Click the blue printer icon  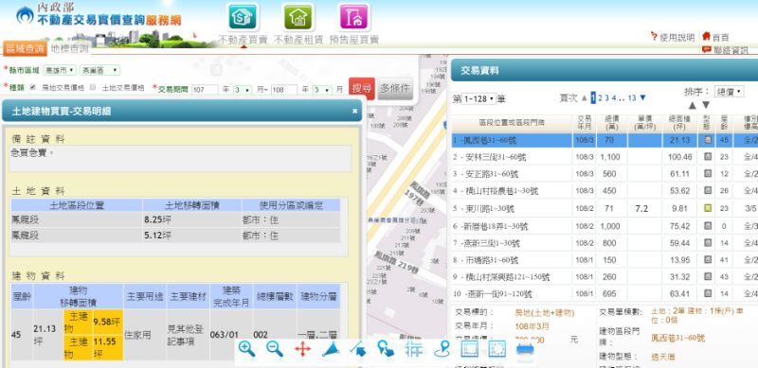click(x=525, y=349)
